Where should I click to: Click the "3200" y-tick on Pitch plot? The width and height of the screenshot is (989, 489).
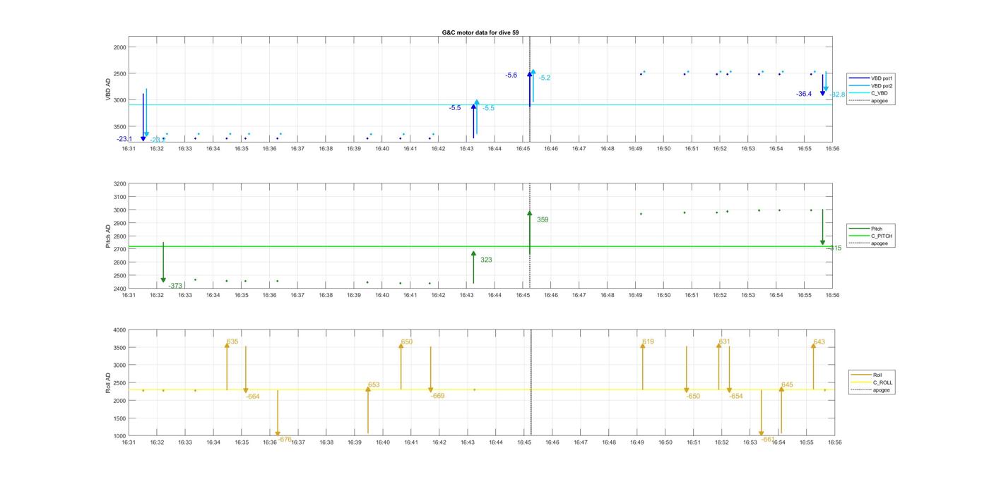pos(119,183)
